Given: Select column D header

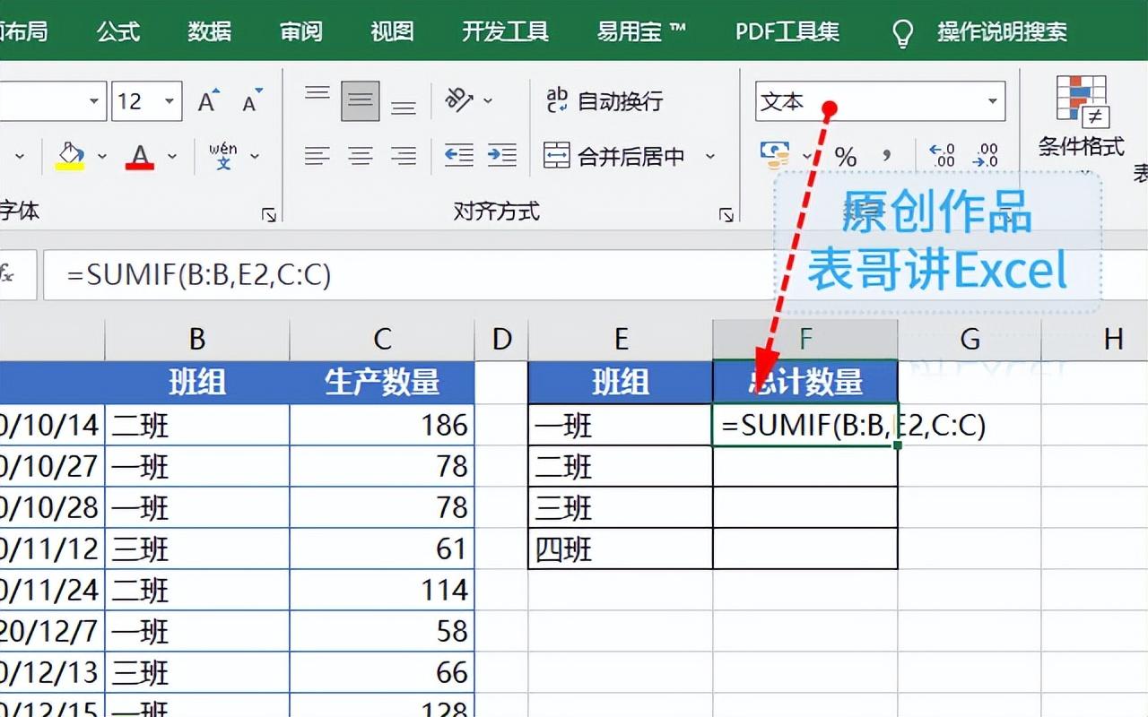Looking at the screenshot, I should point(501,339).
